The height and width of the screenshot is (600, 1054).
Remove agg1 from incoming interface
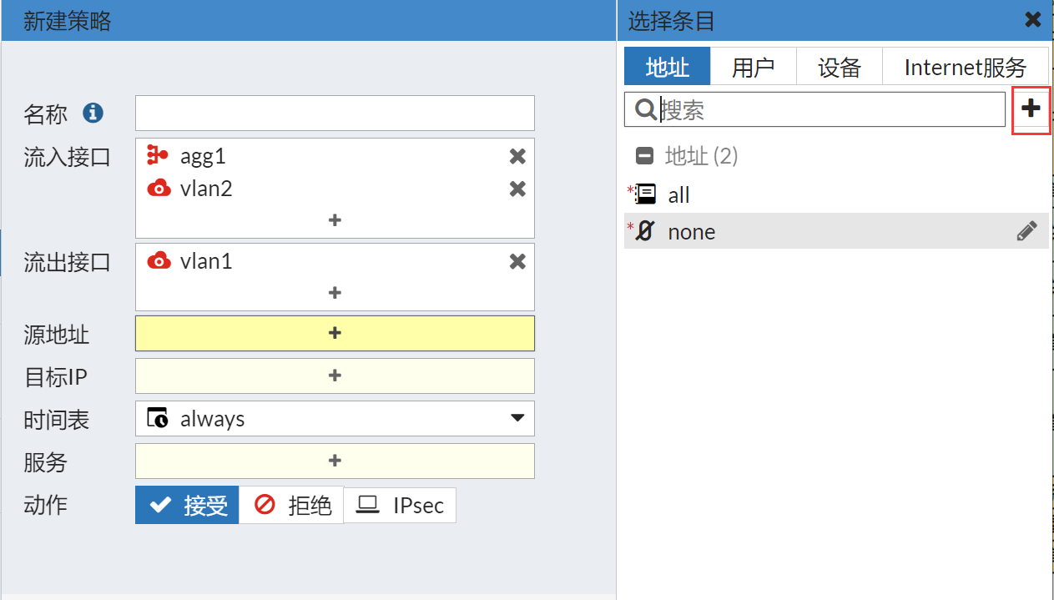click(x=517, y=156)
